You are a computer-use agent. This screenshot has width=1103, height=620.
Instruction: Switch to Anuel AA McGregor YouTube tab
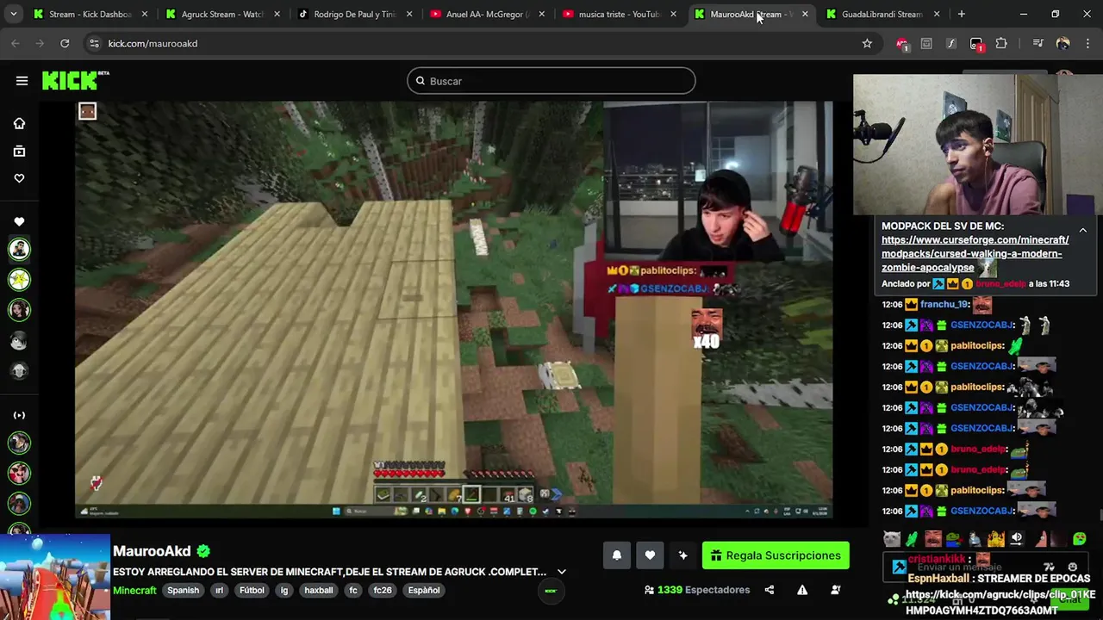coord(486,15)
